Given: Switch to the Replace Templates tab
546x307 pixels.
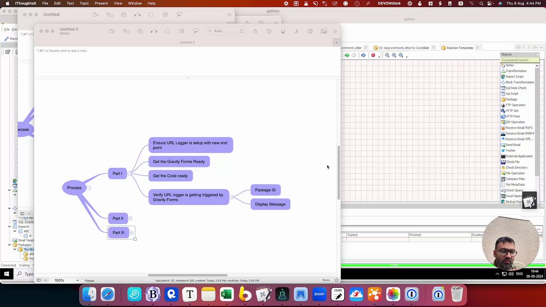Looking at the screenshot, I should tap(460, 48).
